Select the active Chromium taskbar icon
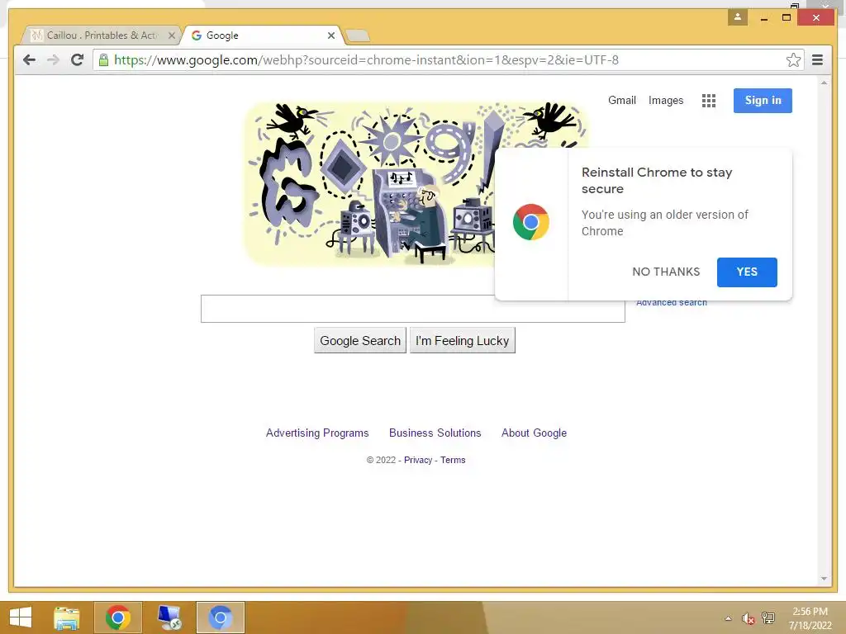This screenshot has height=634, width=846. 220,617
